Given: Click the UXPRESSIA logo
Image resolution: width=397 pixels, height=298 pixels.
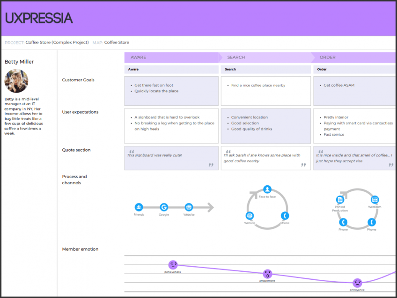Looking at the screenshot, I should coord(39,18).
